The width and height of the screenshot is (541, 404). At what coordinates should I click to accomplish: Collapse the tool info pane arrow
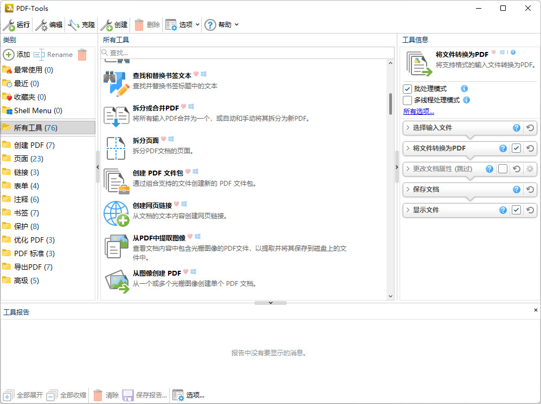click(x=397, y=167)
